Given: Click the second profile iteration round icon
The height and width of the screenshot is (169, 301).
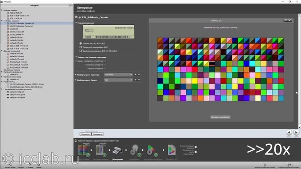Looking at the screenshot, I should (x=196, y=147).
